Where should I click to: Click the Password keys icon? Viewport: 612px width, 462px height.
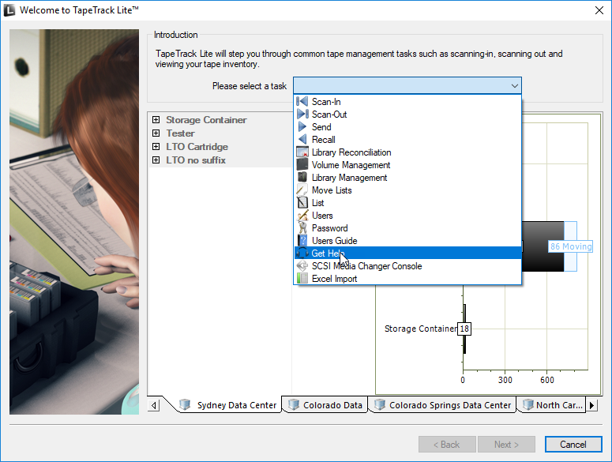click(x=302, y=228)
